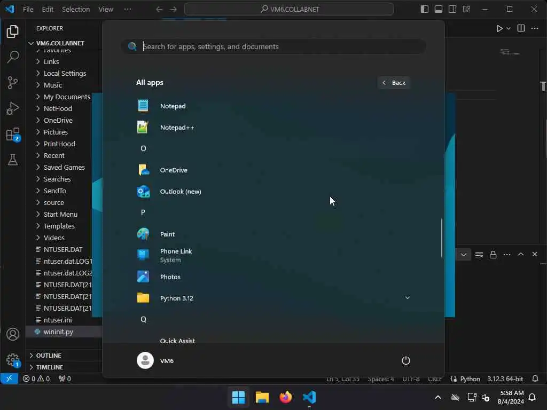The height and width of the screenshot is (410, 547).
Task: Open the Selection menu
Action: point(76,9)
